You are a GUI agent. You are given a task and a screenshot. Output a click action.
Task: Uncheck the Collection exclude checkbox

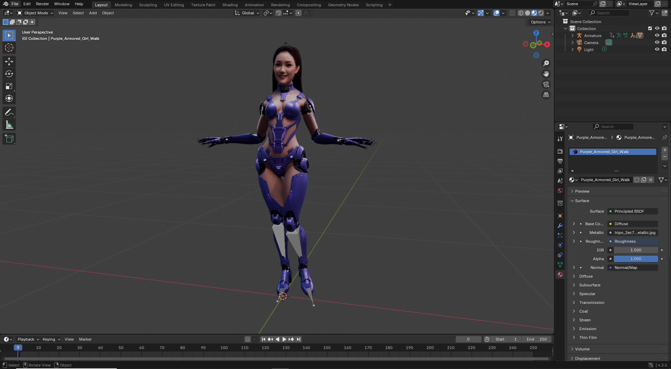coord(650,28)
